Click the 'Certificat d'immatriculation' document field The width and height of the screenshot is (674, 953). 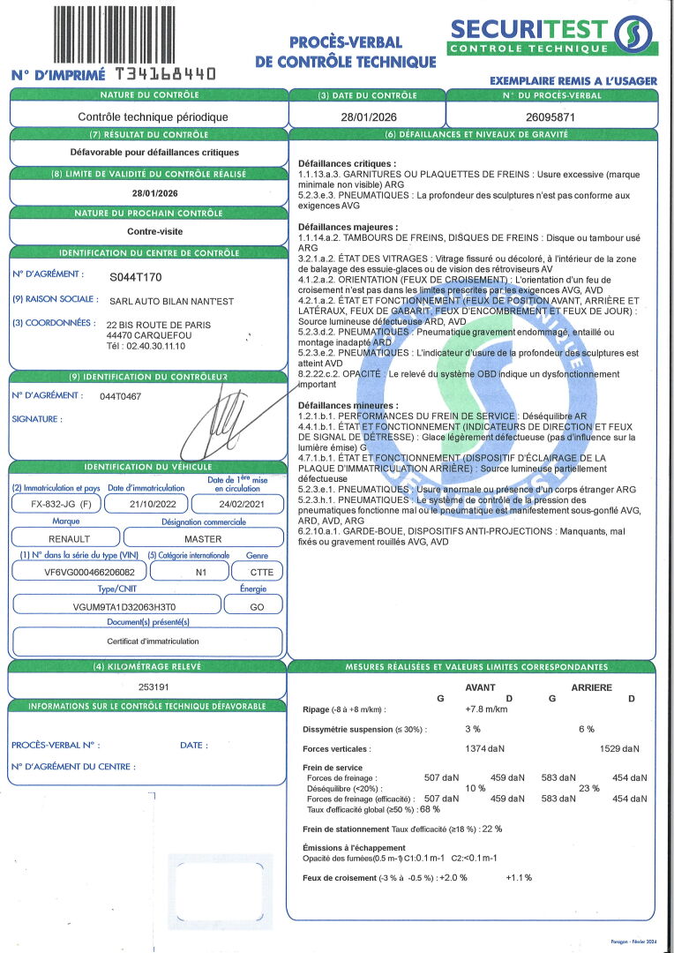(147, 642)
